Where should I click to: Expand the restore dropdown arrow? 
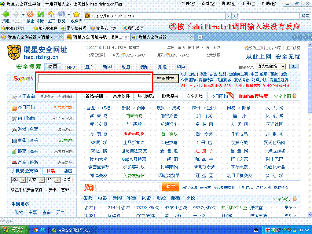[69, 15]
